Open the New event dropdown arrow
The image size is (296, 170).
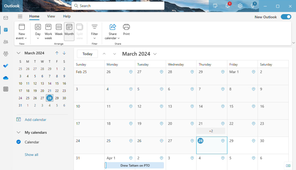pyautogui.click(x=26, y=38)
